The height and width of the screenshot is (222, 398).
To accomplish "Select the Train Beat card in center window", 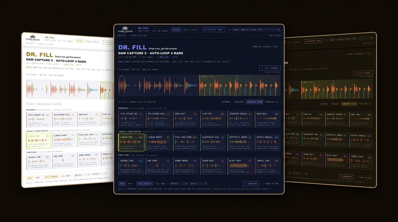I will (213, 166).
